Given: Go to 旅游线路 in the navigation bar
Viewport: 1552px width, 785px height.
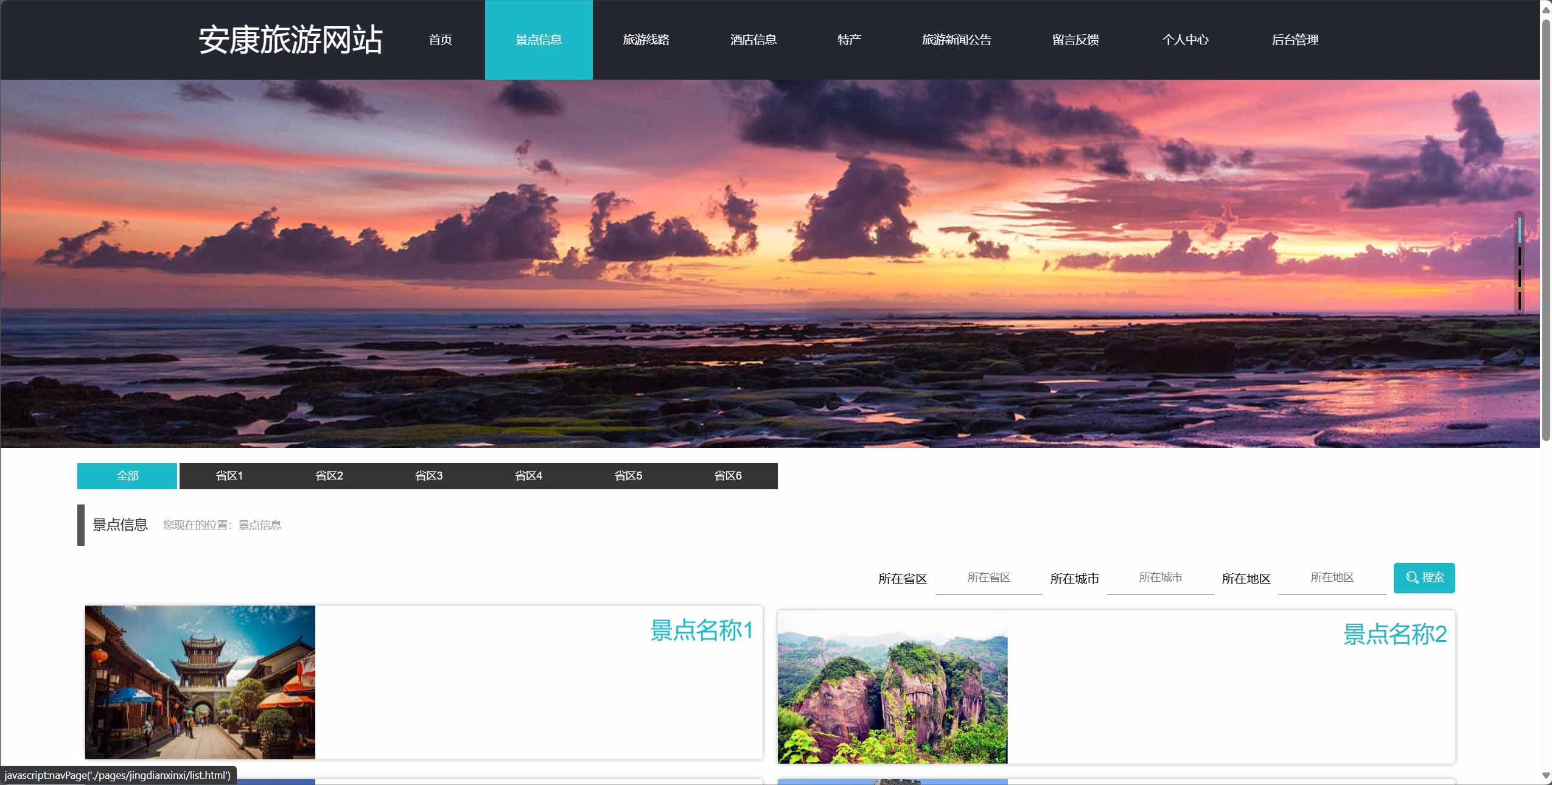Looking at the screenshot, I should point(646,40).
